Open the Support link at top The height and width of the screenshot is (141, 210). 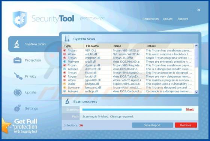(183, 19)
